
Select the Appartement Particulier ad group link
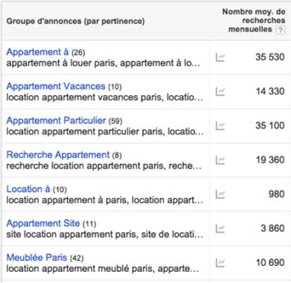(56, 120)
